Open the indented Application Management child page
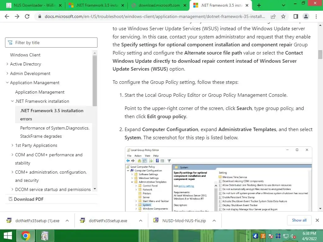 tap(40, 92)
